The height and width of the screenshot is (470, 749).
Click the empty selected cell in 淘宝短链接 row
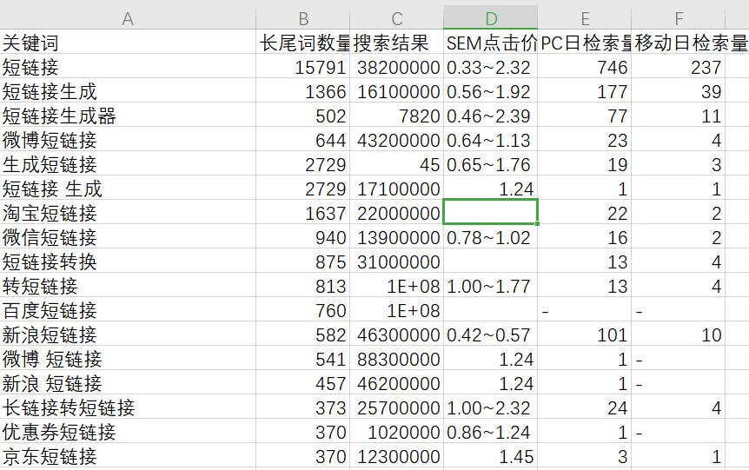click(491, 213)
